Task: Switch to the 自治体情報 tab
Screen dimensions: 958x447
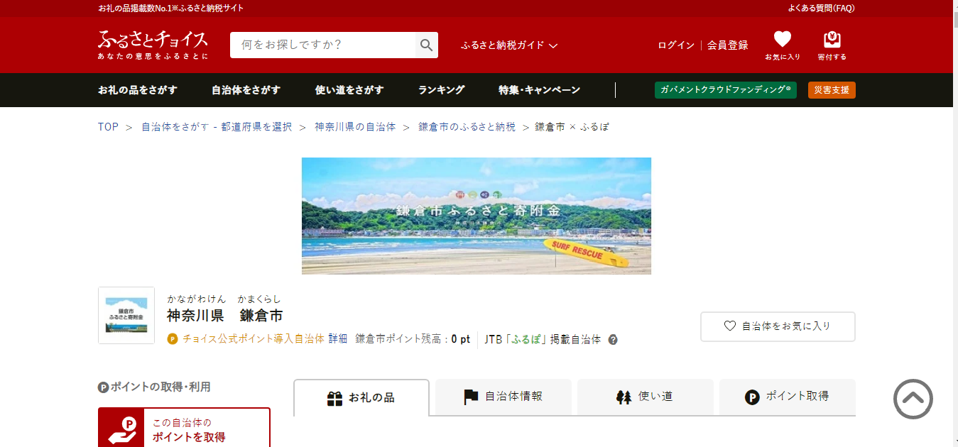Action: (504, 397)
